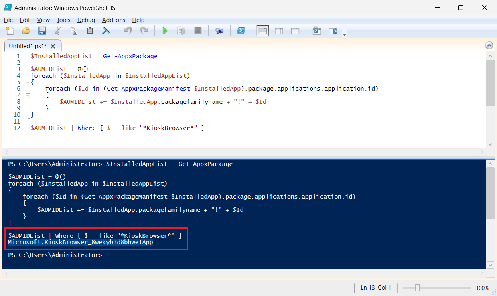The height and width of the screenshot is (296, 497).
Task: Click the Ln 13 Col 1 status indicator
Action: point(376,287)
